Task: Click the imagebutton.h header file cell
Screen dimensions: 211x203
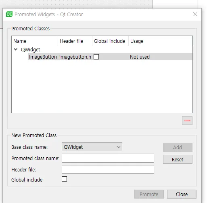Action: [75, 57]
